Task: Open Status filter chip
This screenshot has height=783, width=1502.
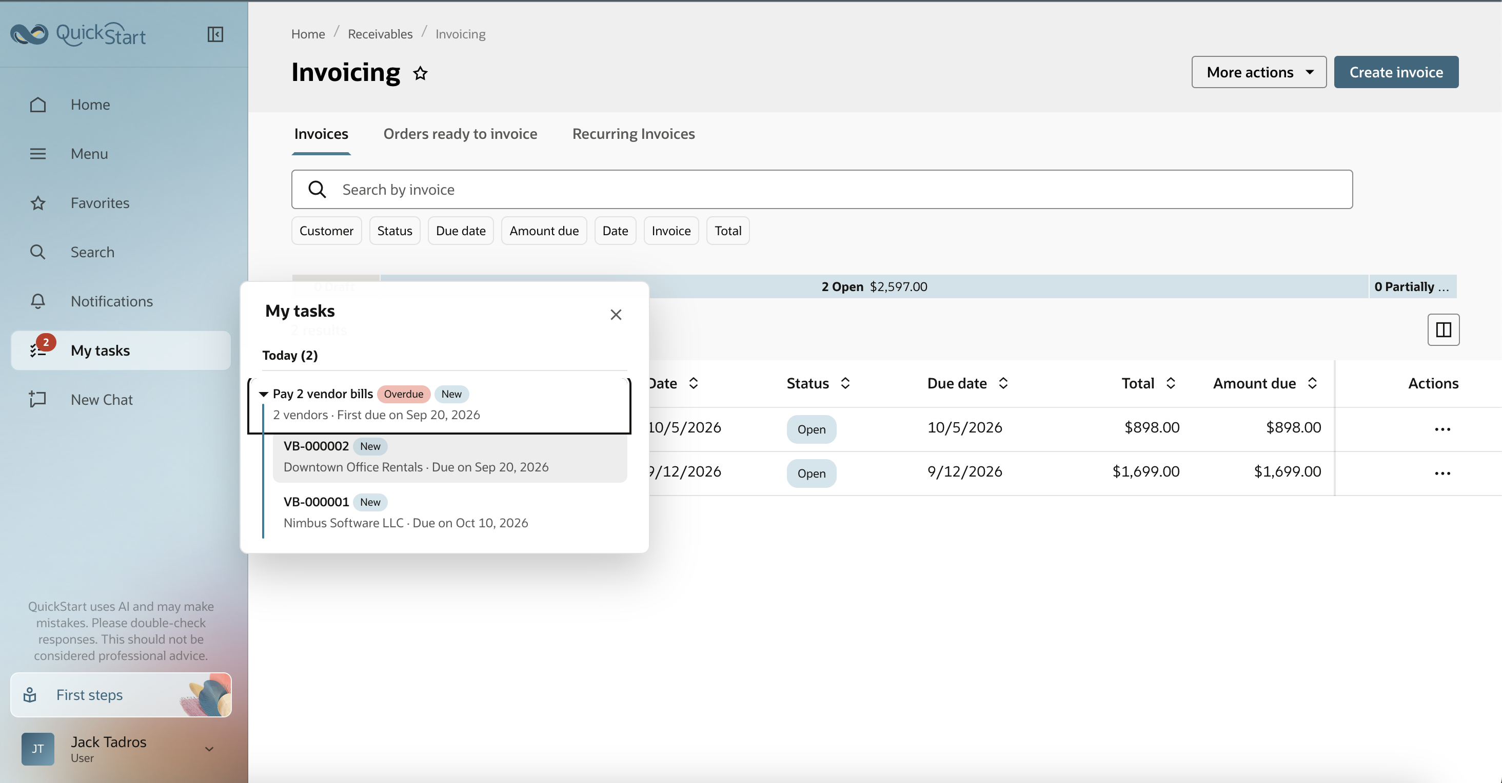Action: point(394,231)
